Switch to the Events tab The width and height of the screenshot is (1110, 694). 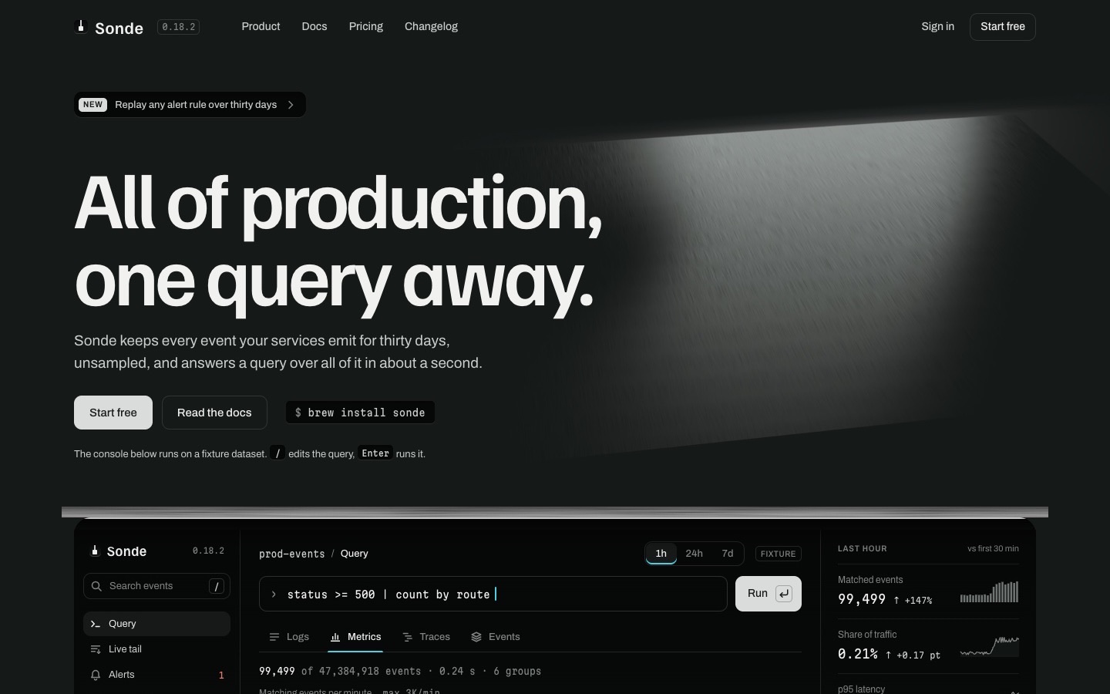click(x=496, y=637)
